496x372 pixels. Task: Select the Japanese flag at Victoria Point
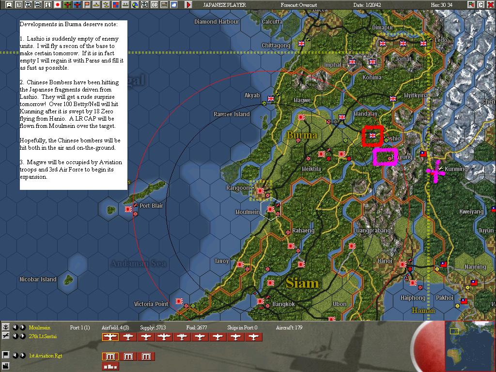[x=179, y=301]
